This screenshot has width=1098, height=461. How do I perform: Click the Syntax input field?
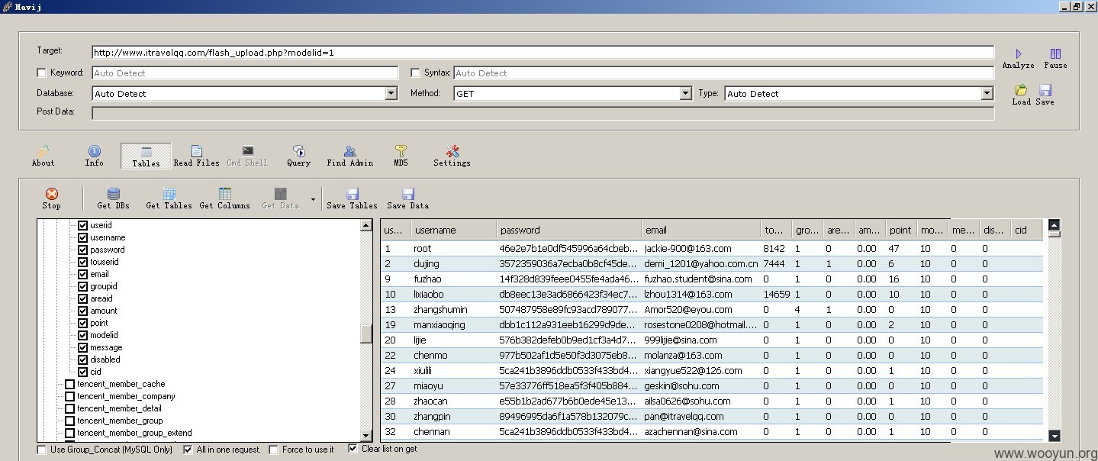[723, 73]
